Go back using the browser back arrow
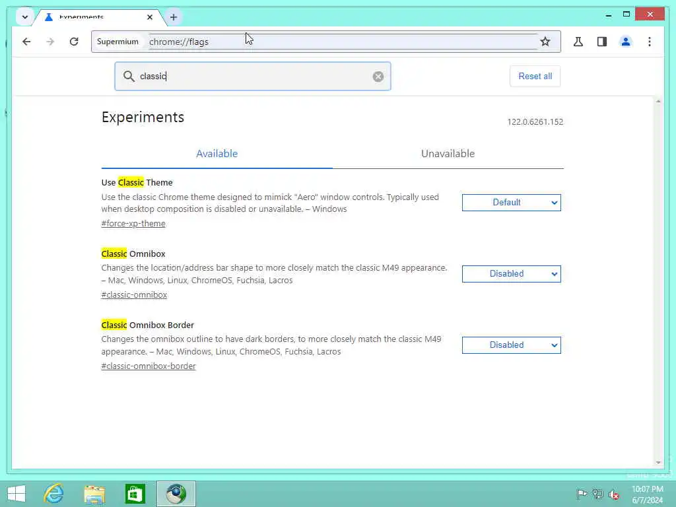Image resolution: width=676 pixels, height=507 pixels. [x=26, y=42]
